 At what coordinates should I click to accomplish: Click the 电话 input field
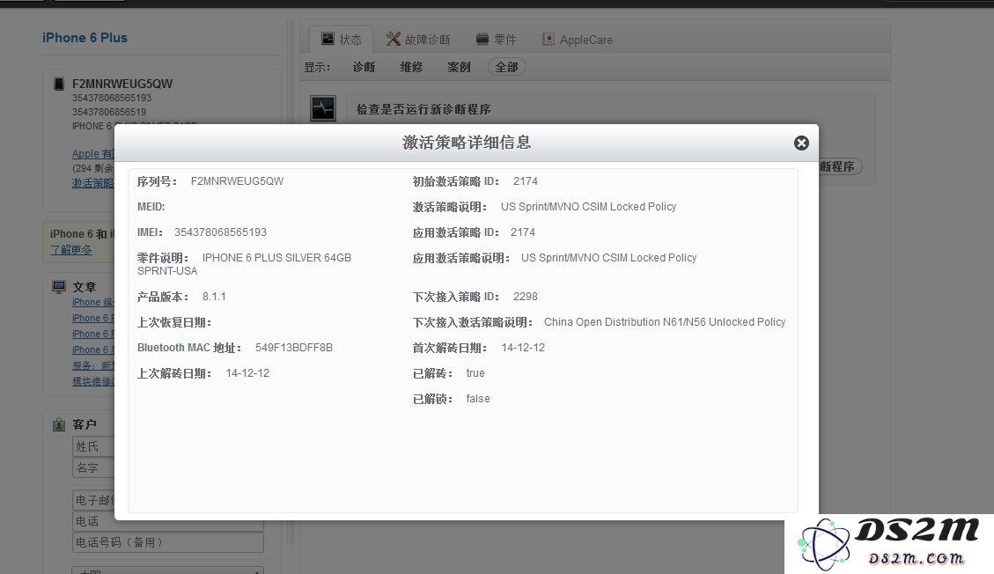(168, 521)
